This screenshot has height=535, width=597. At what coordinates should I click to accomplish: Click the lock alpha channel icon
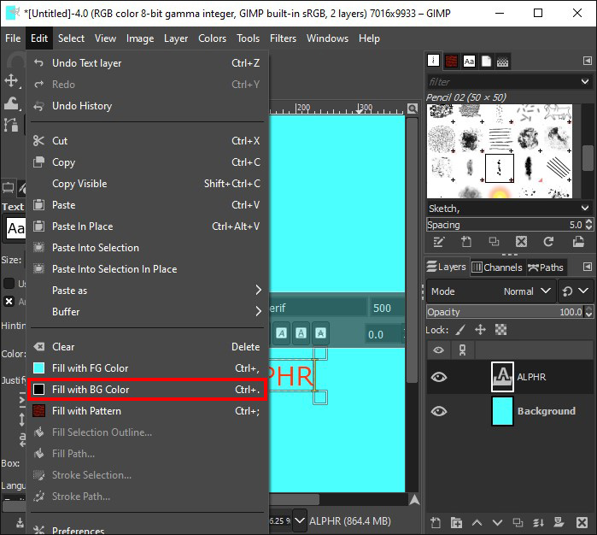coord(501,329)
